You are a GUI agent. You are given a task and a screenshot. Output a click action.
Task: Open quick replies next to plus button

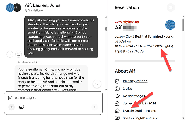21,107
